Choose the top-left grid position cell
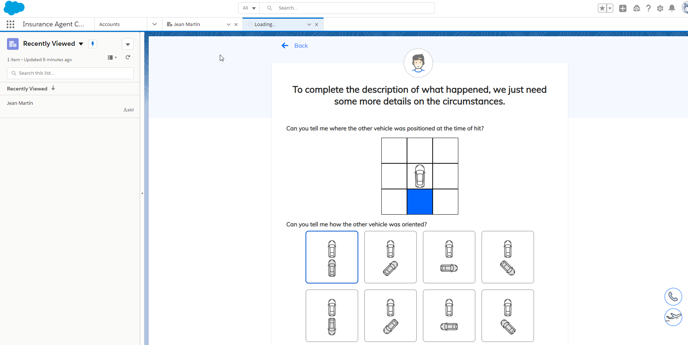This screenshot has width=688, height=345. (394, 151)
